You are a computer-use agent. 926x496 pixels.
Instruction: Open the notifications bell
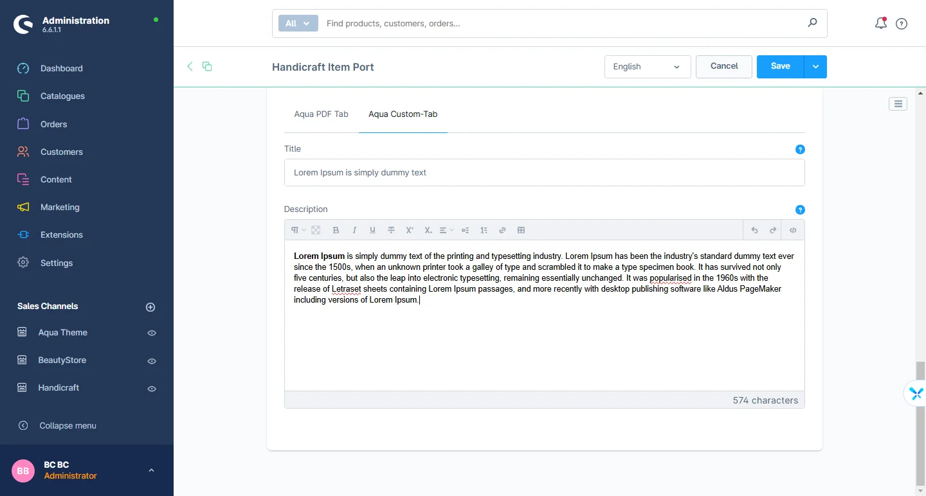(880, 23)
